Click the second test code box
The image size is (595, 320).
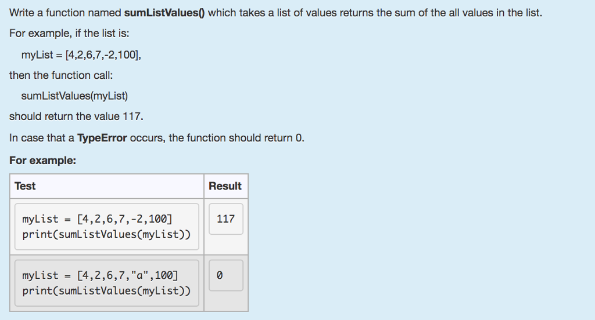click(x=107, y=283)
